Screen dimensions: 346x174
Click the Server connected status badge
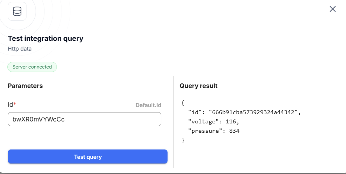click(x=32, y=67)
